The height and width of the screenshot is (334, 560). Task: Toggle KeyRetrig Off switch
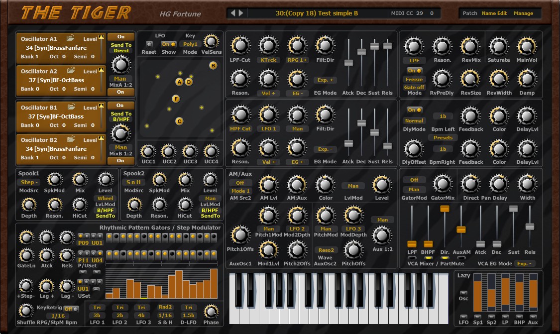(71, 309)
